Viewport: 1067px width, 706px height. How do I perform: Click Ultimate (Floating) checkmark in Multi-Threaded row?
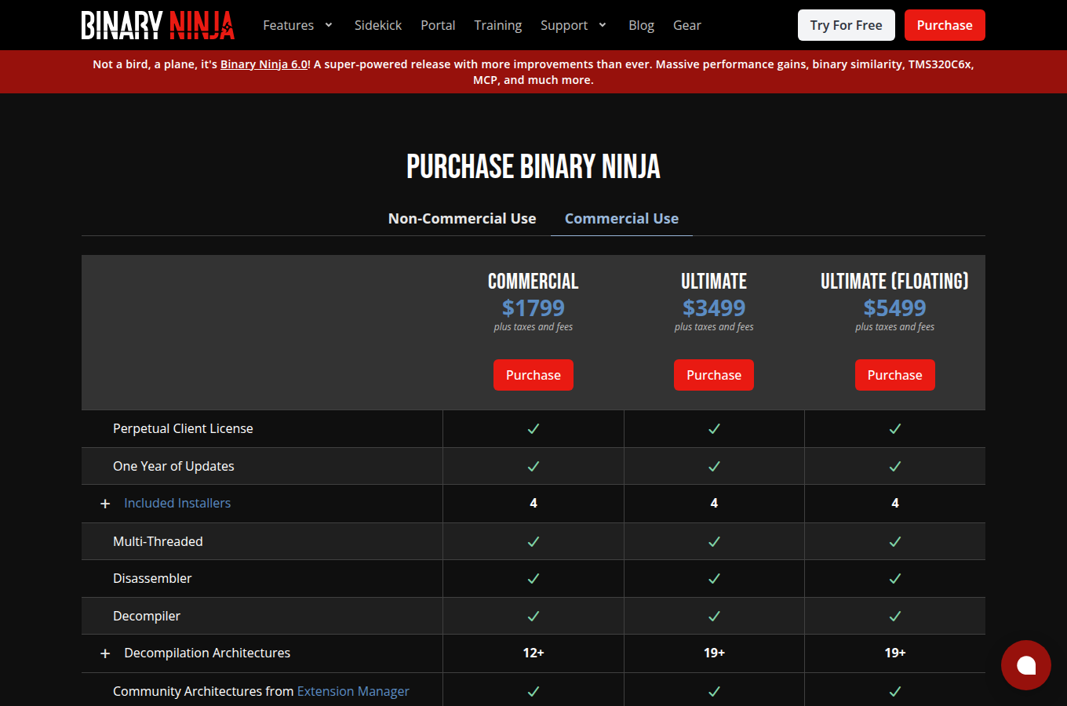[895, 541]
